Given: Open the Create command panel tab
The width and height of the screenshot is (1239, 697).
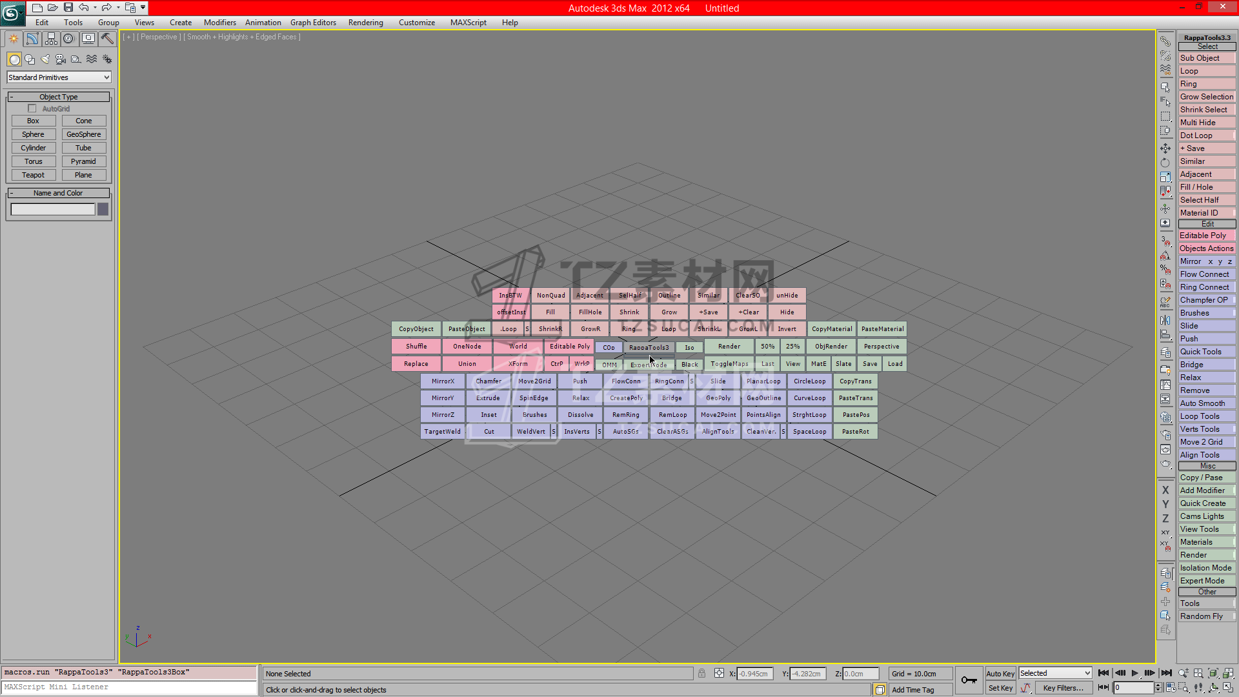Looking at the screenshot, I should 14,39.
